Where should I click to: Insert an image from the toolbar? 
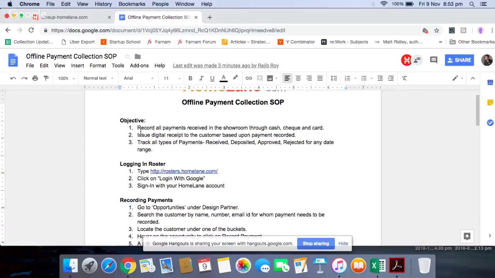270,78
